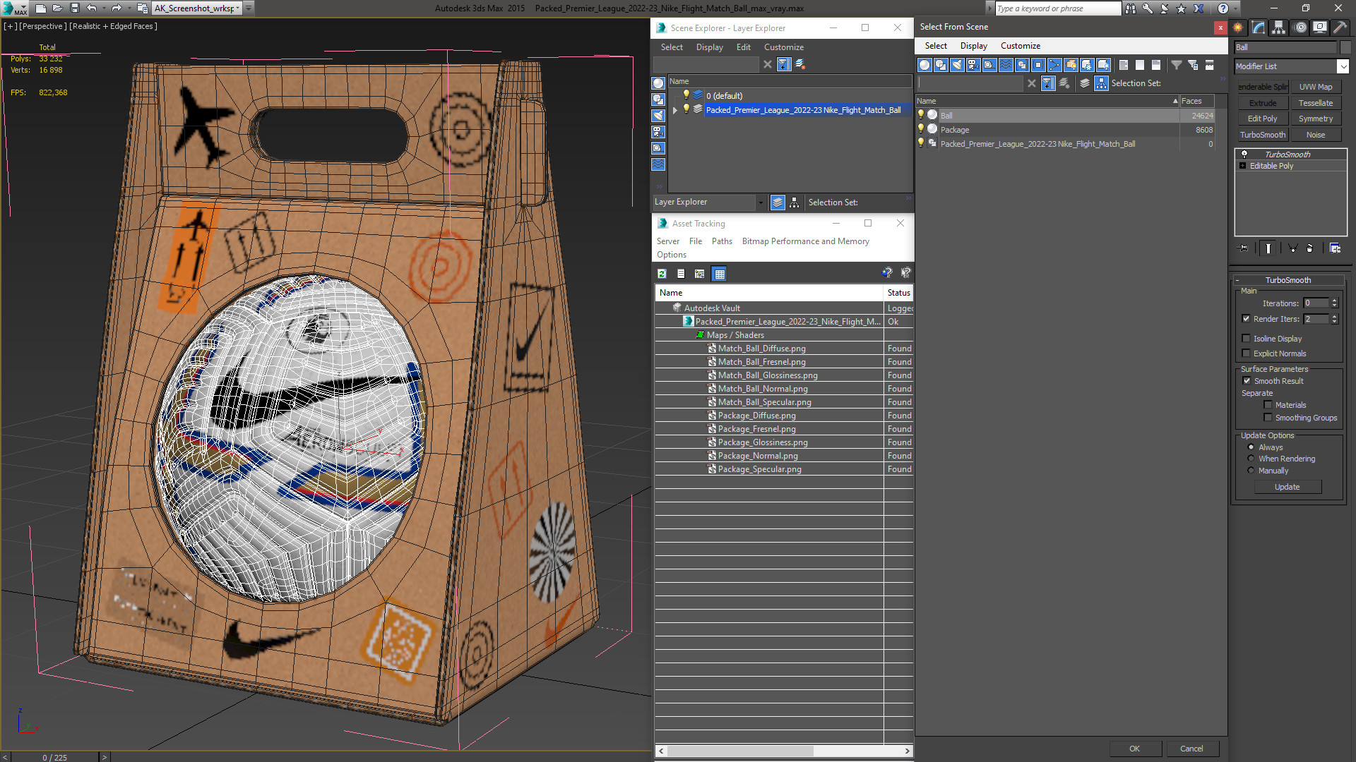Open Paths menu in Asset Tracking
This screenshot has height=762, width=1356.
[722, 241]
